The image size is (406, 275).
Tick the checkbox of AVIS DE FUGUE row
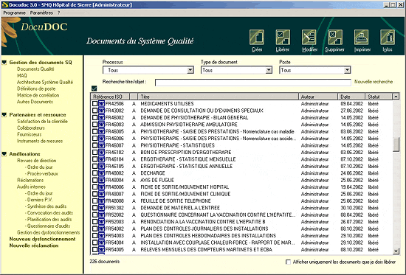click(94, 180)
